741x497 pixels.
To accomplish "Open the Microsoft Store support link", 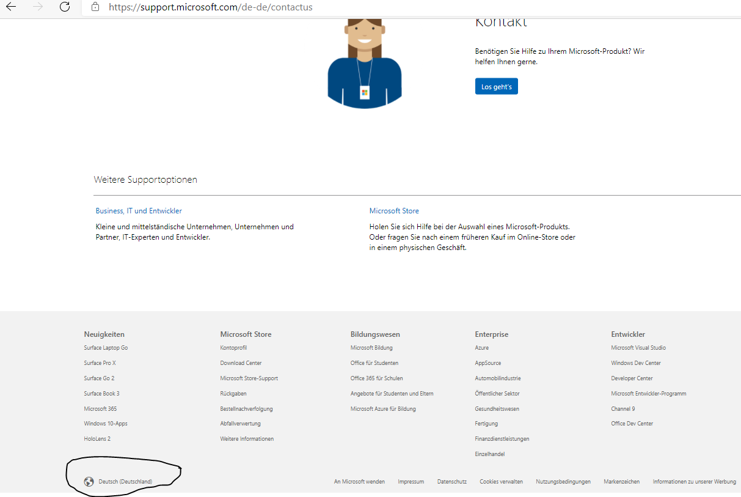I will [394, 211].
